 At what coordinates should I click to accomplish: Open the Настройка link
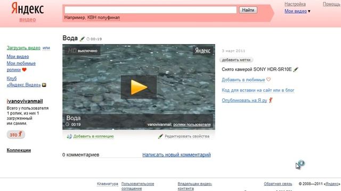295,4
